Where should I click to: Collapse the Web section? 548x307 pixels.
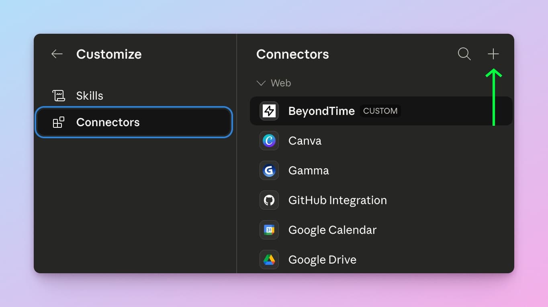(x=261, y=83)
